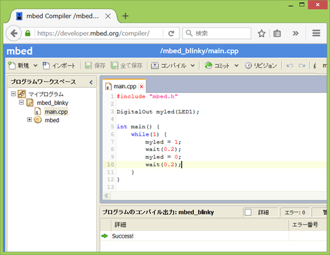Click the コンパイル compile button
The width and height of the screenshot is (330, 255).
pos(168,65)
